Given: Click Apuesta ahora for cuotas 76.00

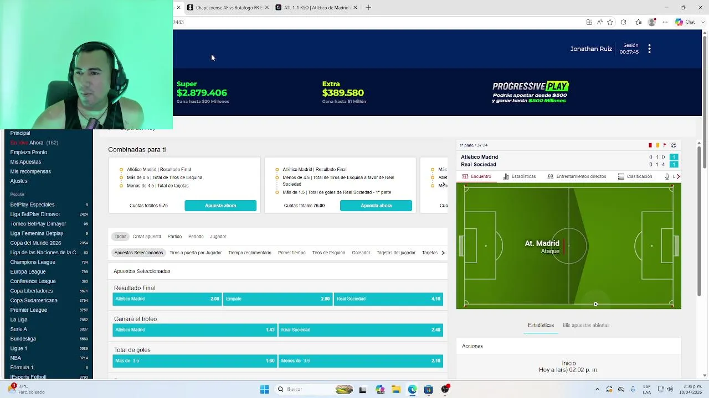Looking at the screenshot, I should (376, 206).
